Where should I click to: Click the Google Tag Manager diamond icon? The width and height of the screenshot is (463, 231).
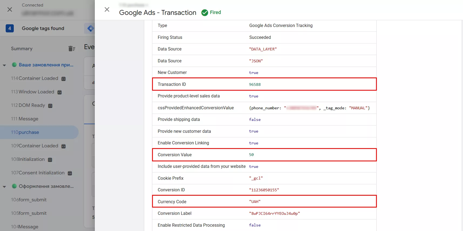click(90, 28)
